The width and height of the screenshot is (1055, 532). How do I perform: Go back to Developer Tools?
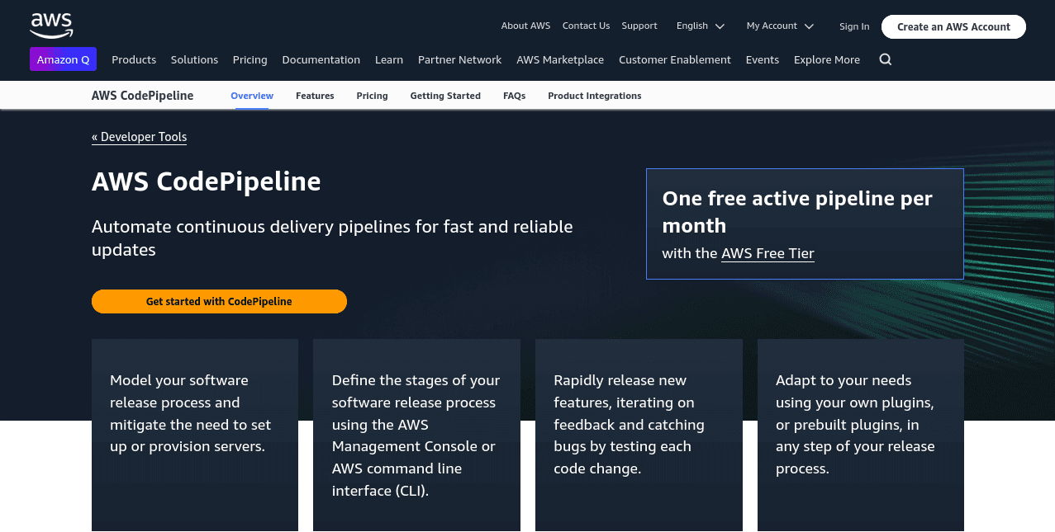pos(139,137)
